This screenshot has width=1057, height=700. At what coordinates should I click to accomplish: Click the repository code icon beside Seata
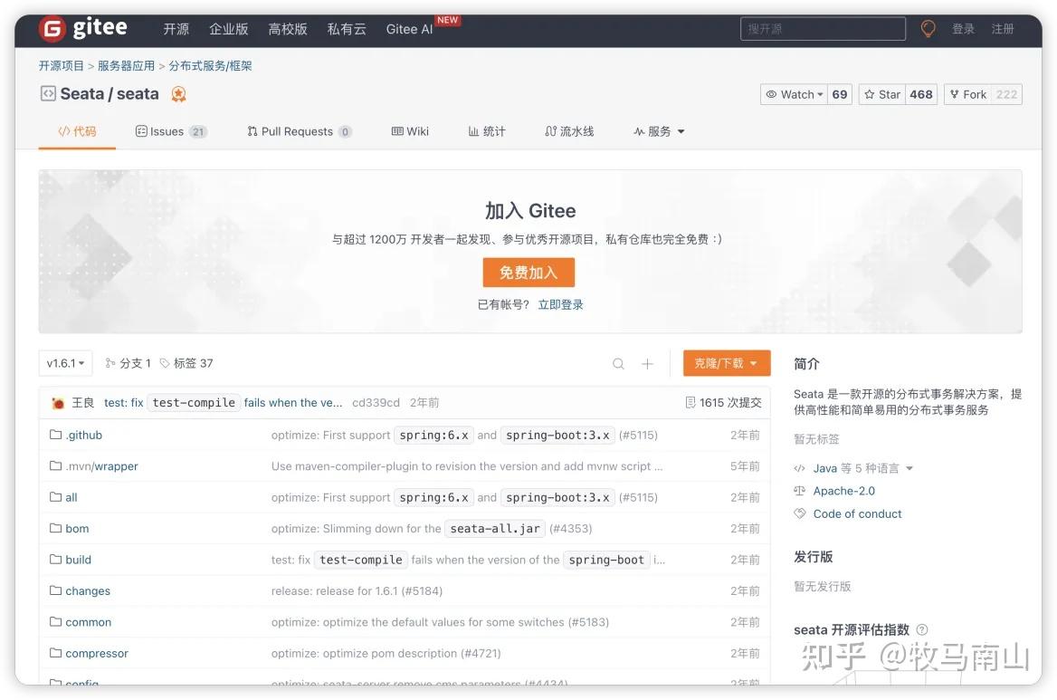click(48, 93)
